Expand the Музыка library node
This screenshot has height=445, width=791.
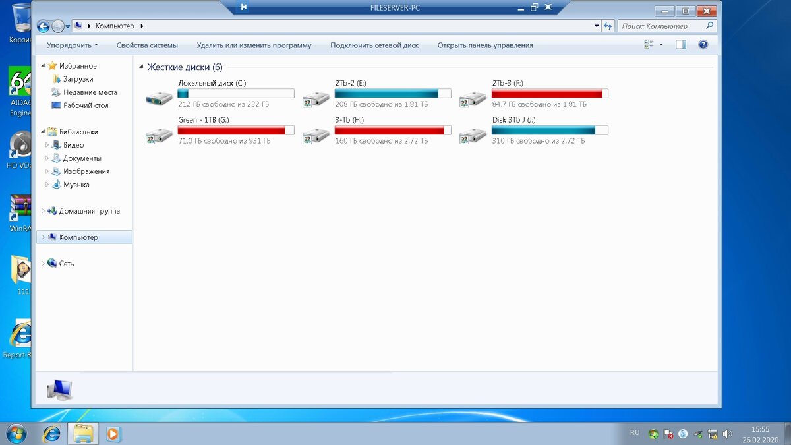(x=47, y=185)
